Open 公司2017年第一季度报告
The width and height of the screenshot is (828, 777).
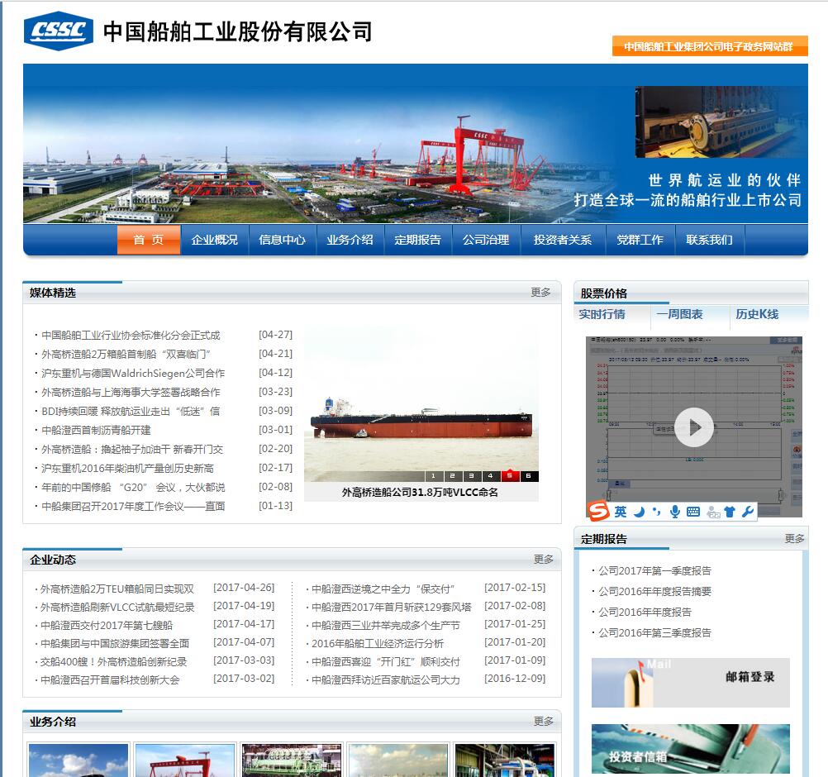pyautogui.click(x=654, y=570)
